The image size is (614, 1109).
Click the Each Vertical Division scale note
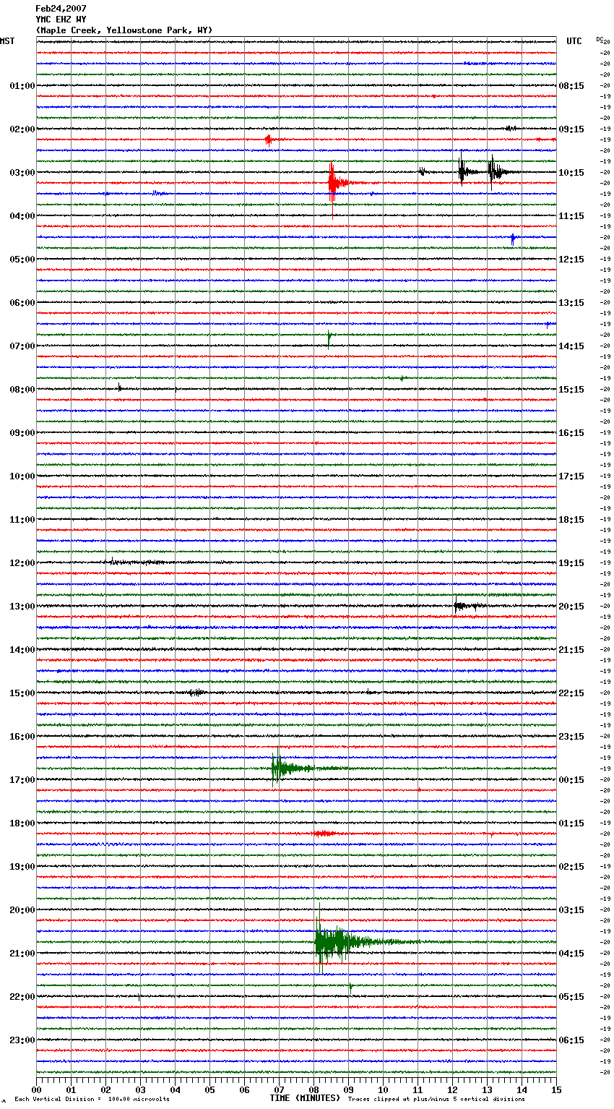point(92,1099)
